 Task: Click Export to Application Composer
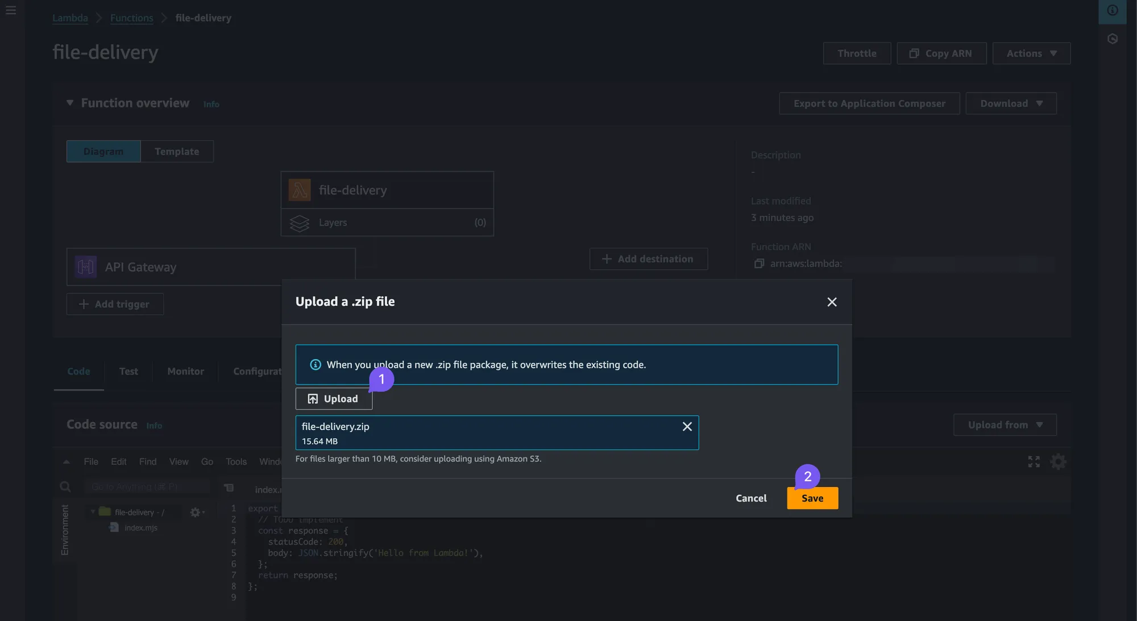pyautogui.click(x=869, y=103)
